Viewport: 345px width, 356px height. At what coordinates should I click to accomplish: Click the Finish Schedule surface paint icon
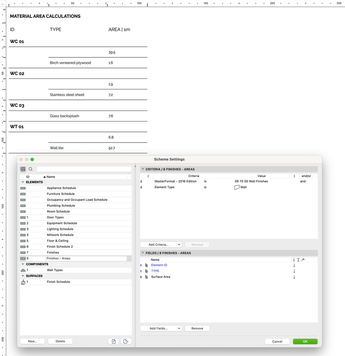(23, 282)
